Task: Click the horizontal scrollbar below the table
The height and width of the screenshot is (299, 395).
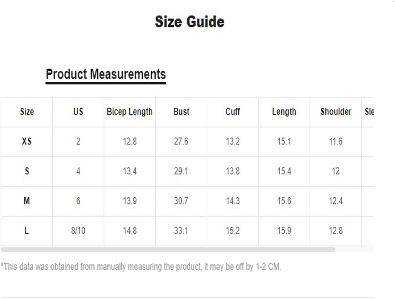Action: tap(168, 249)
